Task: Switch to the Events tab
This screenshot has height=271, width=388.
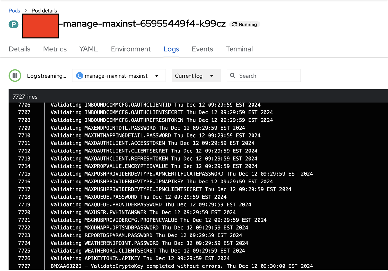Action: click(202, 49)
